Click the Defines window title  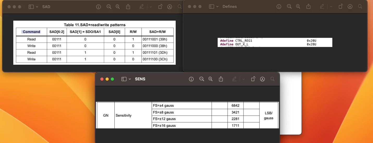pos(230,7)
